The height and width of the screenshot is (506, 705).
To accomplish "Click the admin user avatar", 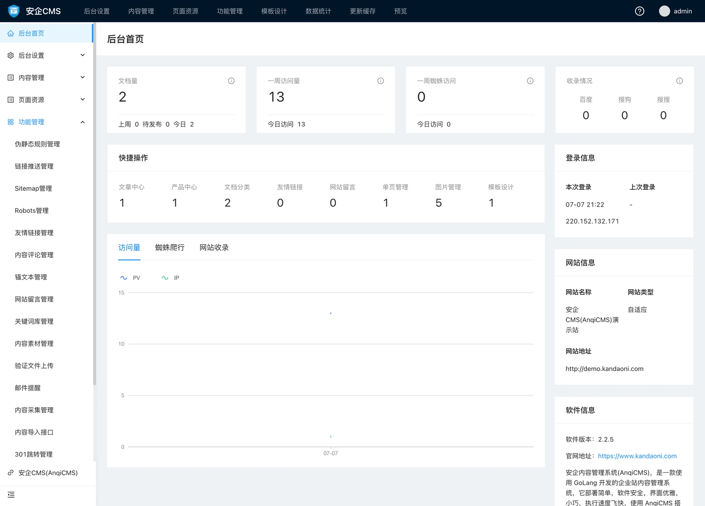I will click(x=664, y=11).
